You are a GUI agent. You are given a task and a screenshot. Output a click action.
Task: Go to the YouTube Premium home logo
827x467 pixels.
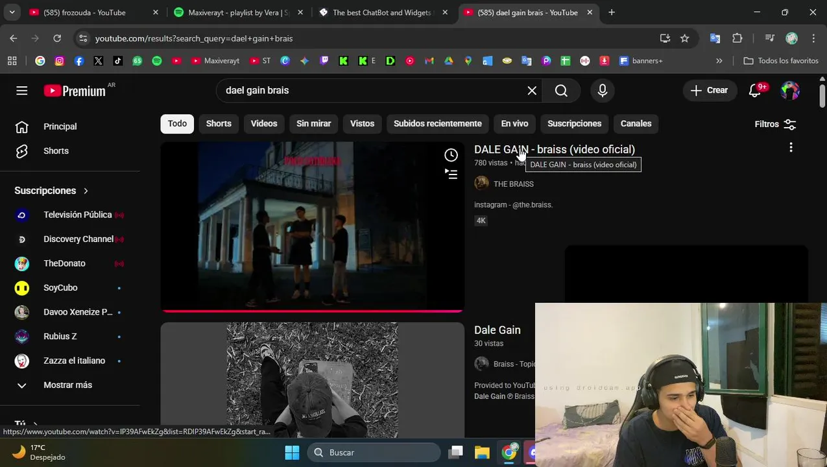coord(75,91)
